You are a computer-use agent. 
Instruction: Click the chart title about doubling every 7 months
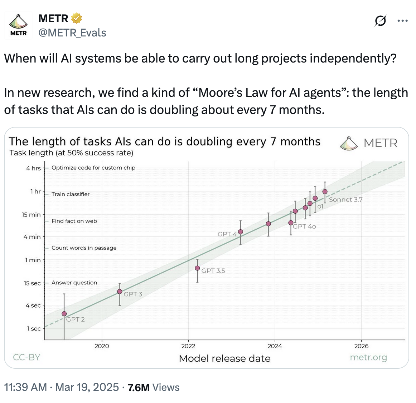pyautogui.click(x=164, y=141)
